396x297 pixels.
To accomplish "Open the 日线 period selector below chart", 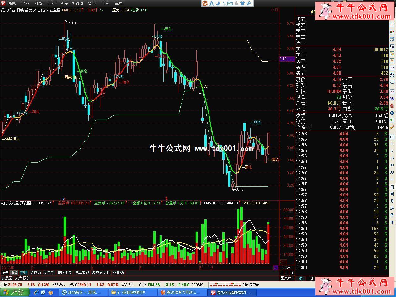I will pyautogui.click(x=287, y=268).
